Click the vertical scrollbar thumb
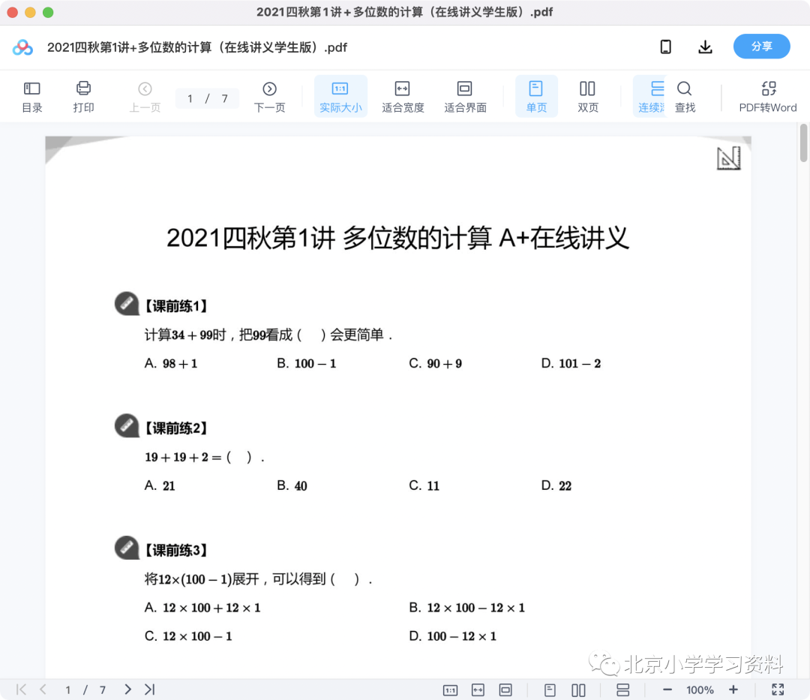Screen dimensions: 810x700 pos(803,143)
